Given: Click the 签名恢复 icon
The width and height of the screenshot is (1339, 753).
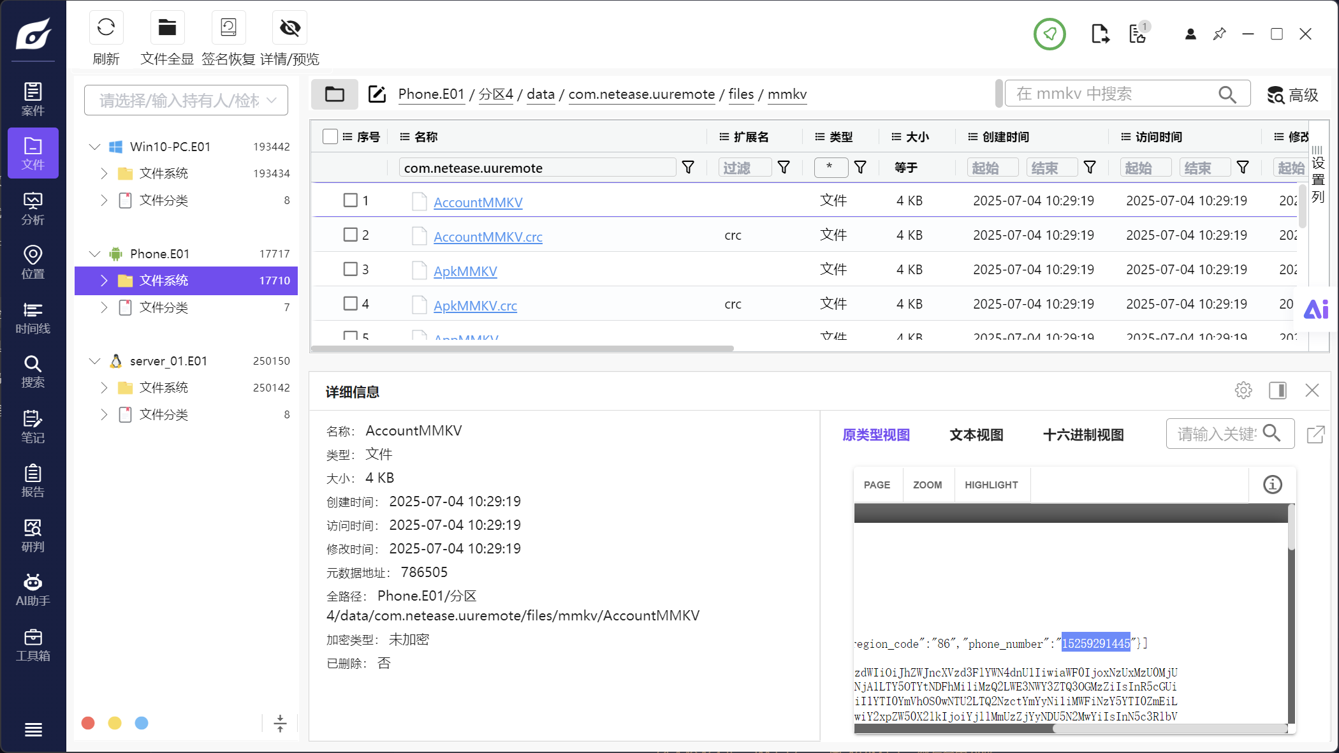Looking at the screenshot, I should click(228, 27).
